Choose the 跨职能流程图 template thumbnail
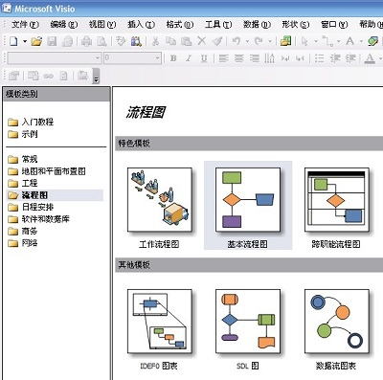 click(x=336, y=200)
